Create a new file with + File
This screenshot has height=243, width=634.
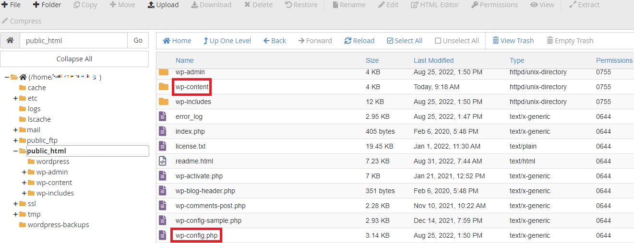click(x=12, y=5)
